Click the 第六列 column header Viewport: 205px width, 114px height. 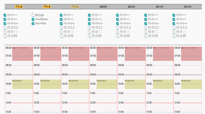tap(160, 6)
